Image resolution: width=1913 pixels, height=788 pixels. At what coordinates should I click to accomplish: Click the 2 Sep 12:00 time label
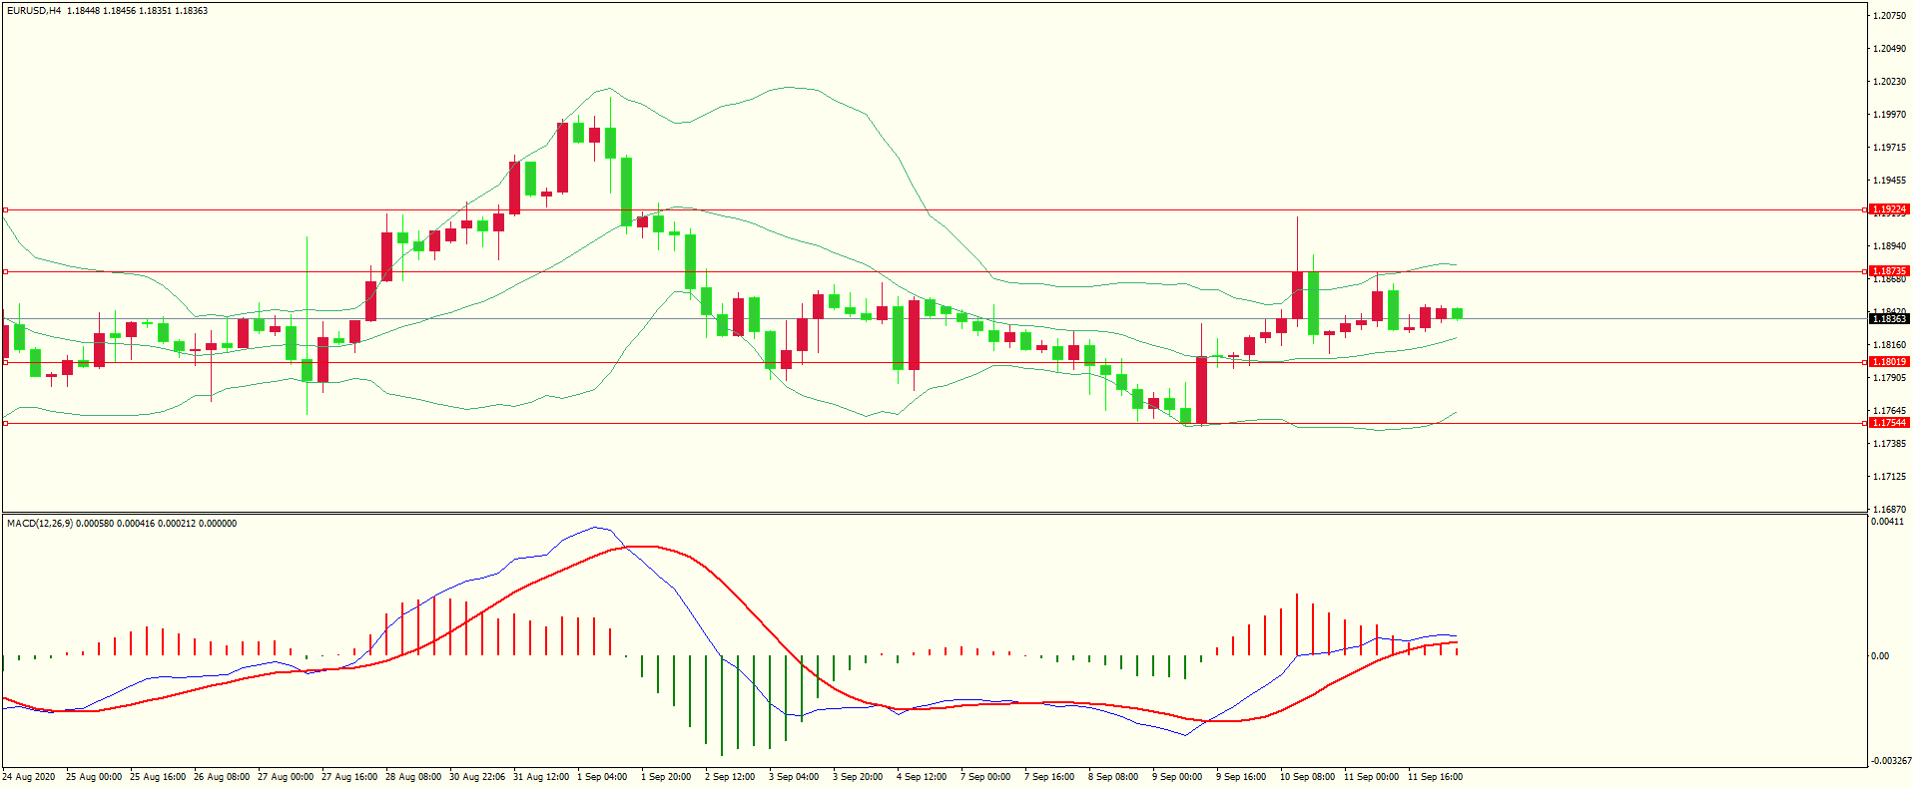(x=730, y=777)
